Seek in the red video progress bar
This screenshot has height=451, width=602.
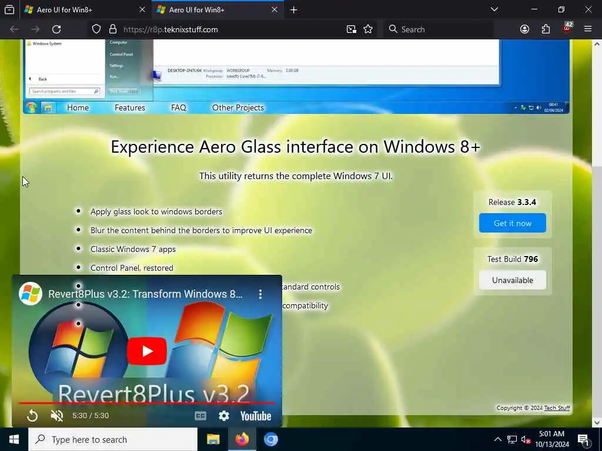click(146, 403)
